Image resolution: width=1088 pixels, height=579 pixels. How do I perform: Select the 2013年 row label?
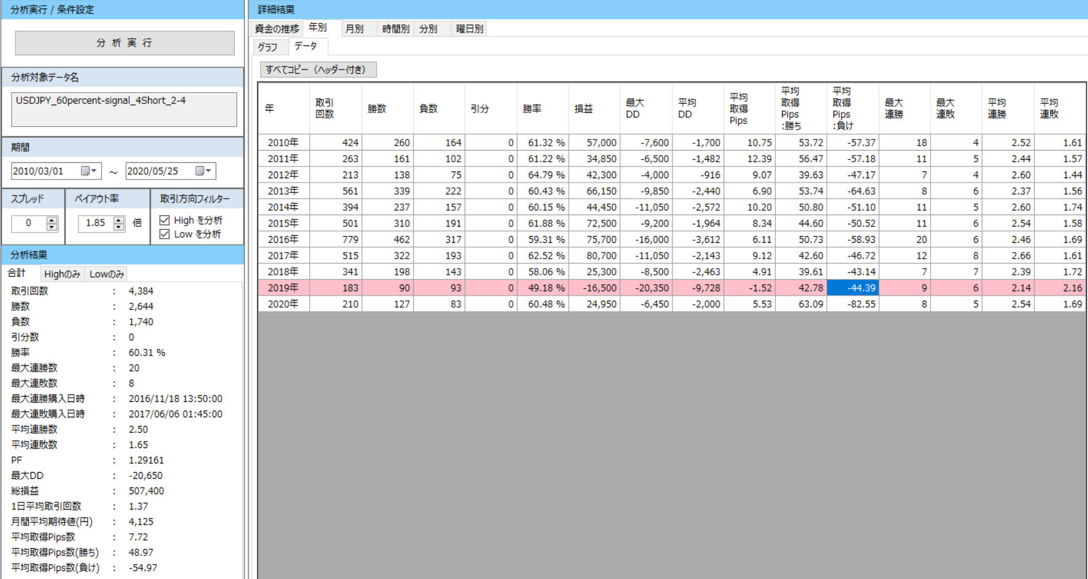pos(283,191)
